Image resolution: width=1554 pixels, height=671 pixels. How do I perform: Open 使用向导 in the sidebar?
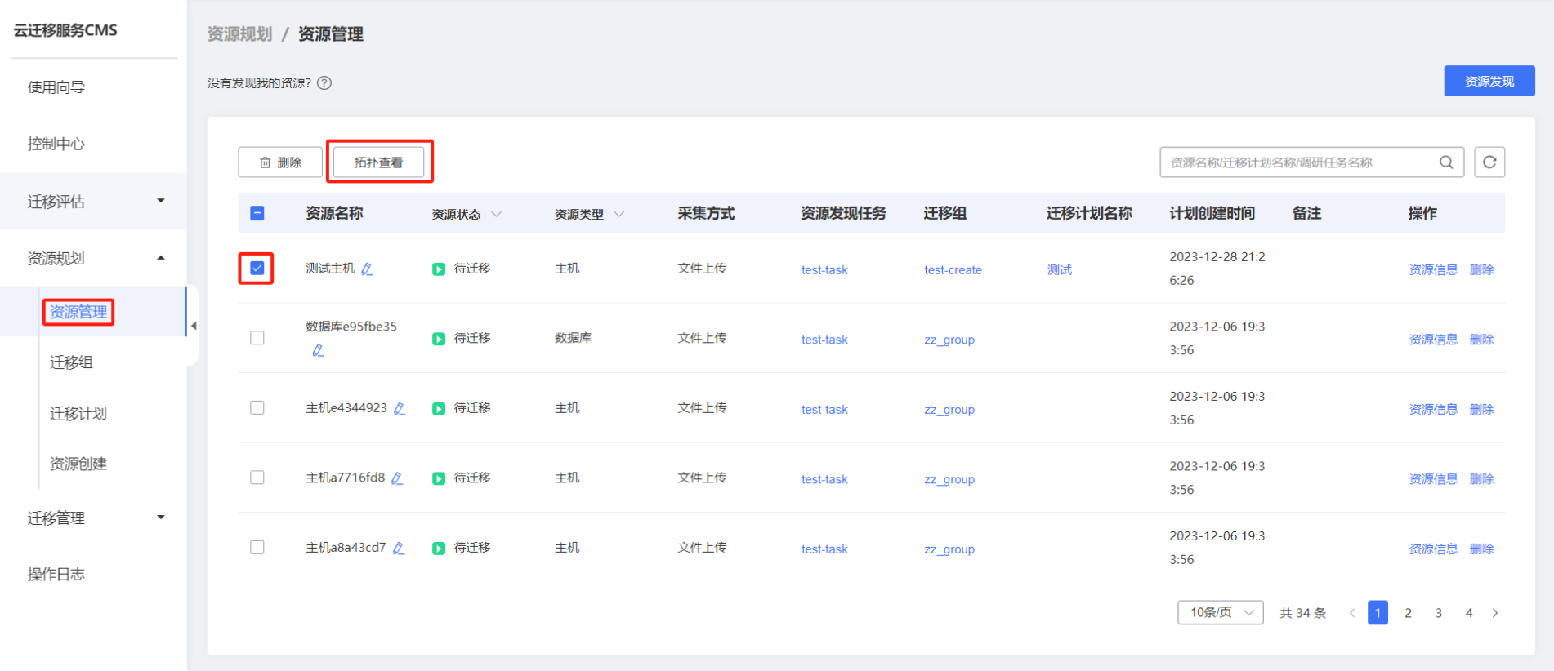pos(56,87)
